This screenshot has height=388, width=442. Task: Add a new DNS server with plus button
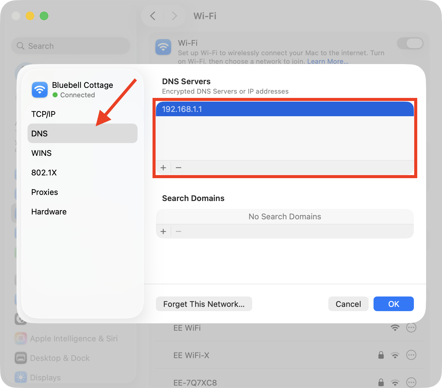[163, 167]
